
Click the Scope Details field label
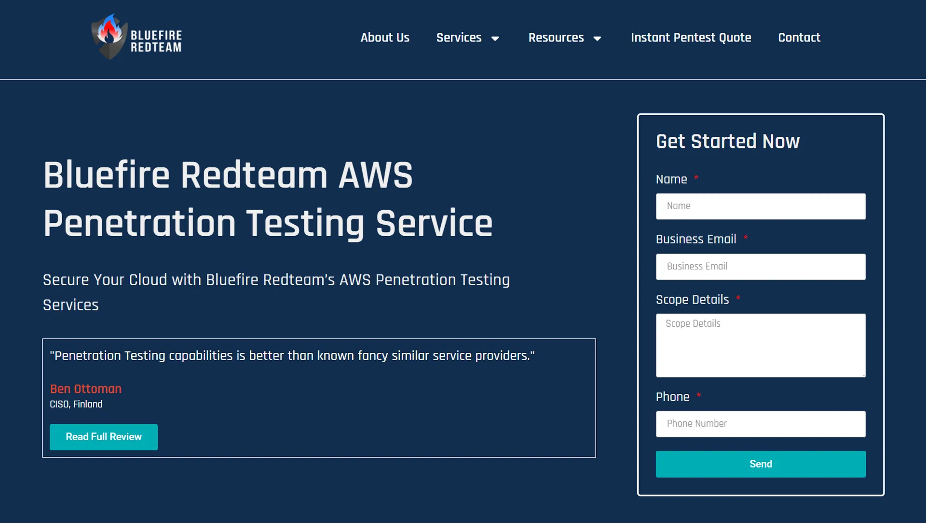point(692,299)
